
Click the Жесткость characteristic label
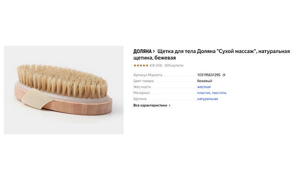142,87
